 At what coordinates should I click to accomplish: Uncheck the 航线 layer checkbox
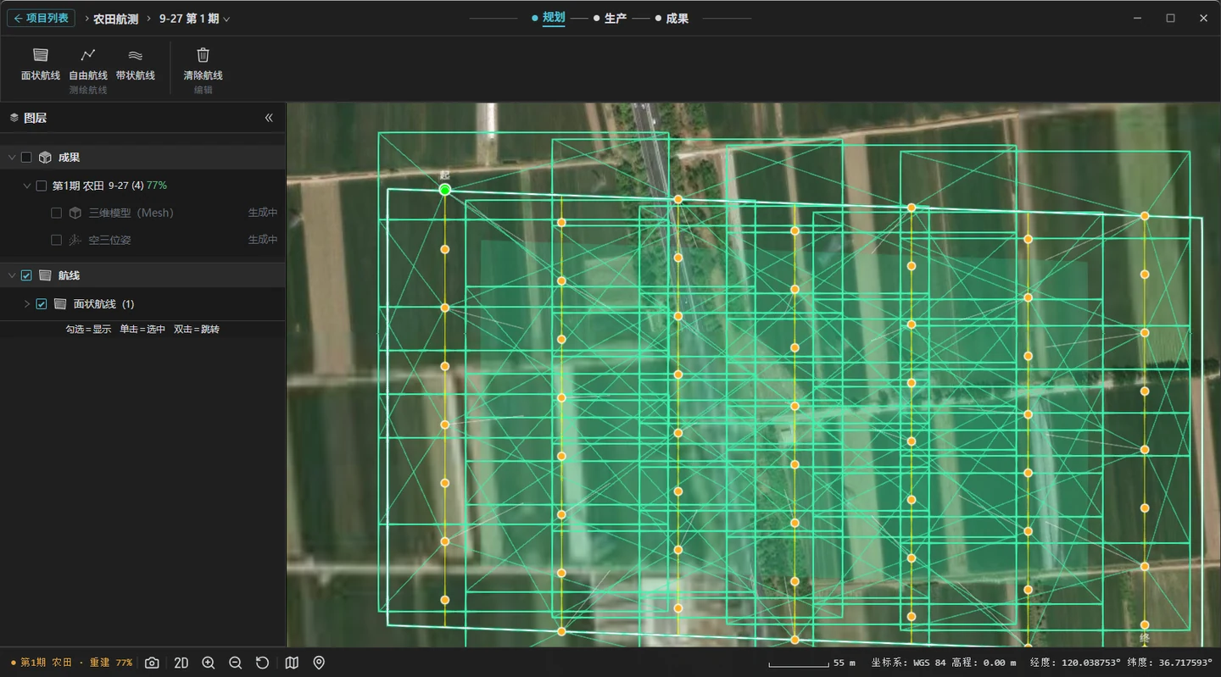(26, 275)
